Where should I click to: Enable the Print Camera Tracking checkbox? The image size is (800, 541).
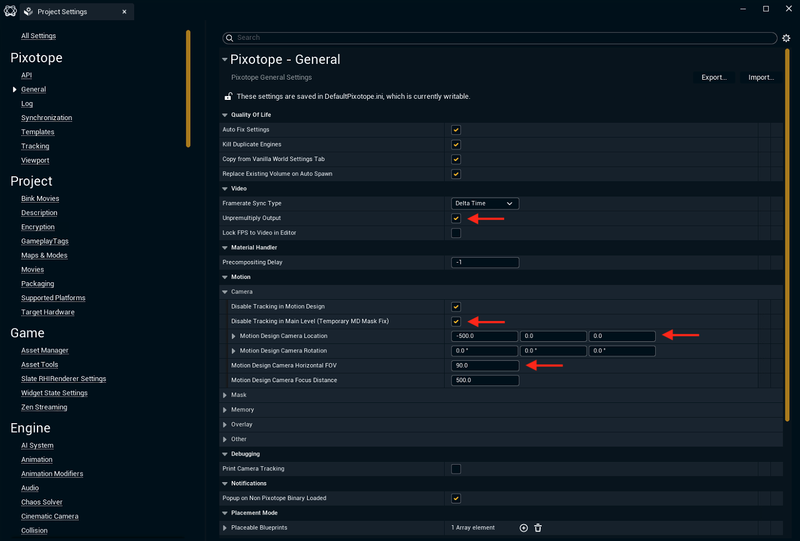coord(456,469)
